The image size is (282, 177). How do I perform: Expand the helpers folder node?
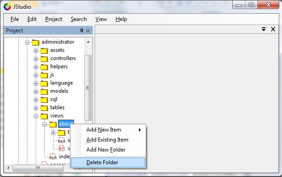(x=36, y=67)
